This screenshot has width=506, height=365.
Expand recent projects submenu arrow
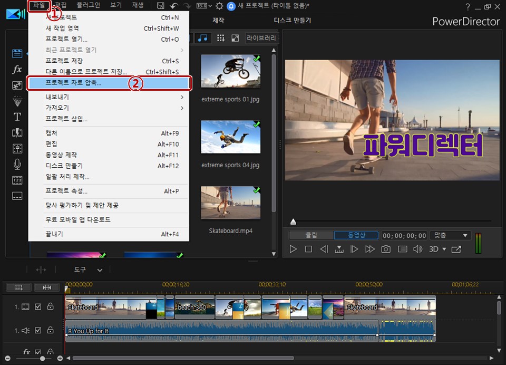(182, 50)
